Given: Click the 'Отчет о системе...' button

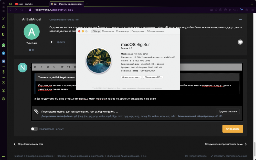Looking at the screenshot, I should (x=131, y=77).
